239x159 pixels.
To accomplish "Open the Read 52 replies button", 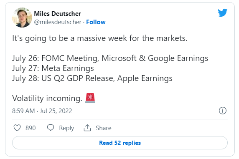I will [x=120, y=143].
